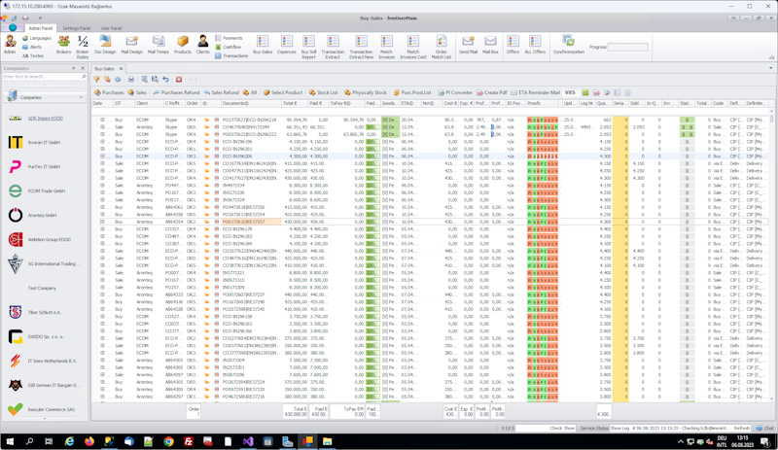Open Cashflow from the ribbon
778x450 pixels.
tap(229, 47)
